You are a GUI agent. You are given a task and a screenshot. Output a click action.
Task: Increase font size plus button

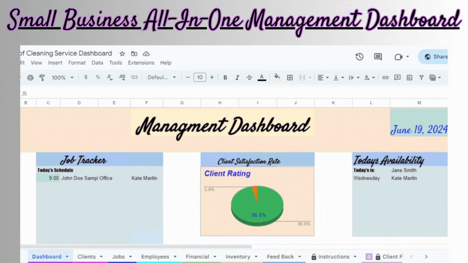pos(212,78)
